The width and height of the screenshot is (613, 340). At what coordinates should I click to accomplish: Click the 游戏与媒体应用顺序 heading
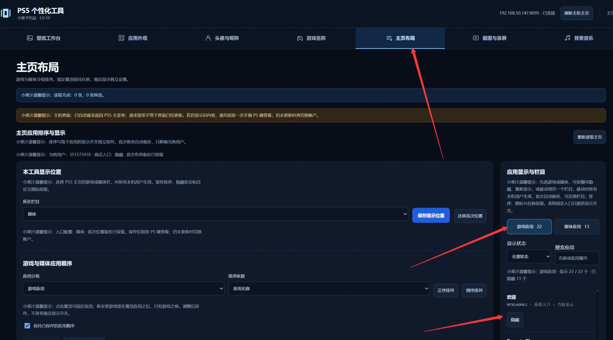[x=47, y=263]
